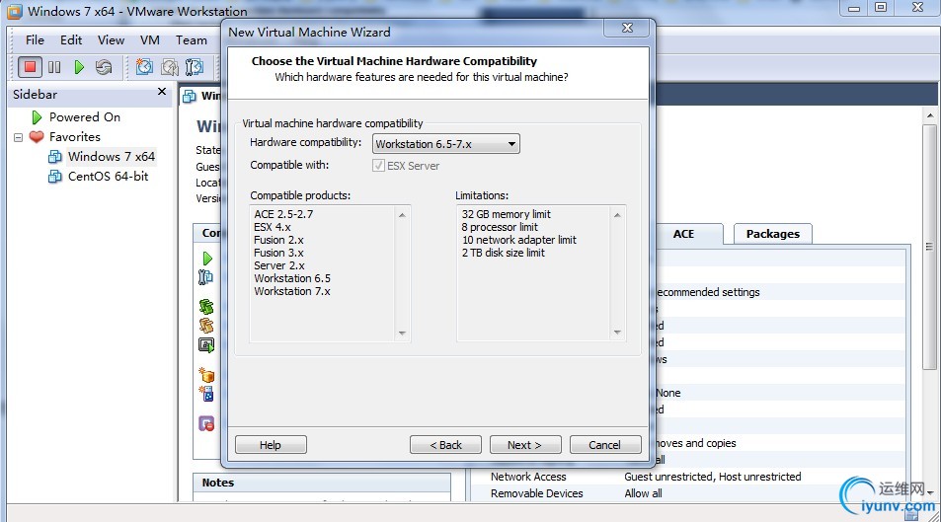Image resolution: width=941 pixels, height=522 pixels.
Task: Open the Hardware compatibility dropdown
Action: (446, 144)
